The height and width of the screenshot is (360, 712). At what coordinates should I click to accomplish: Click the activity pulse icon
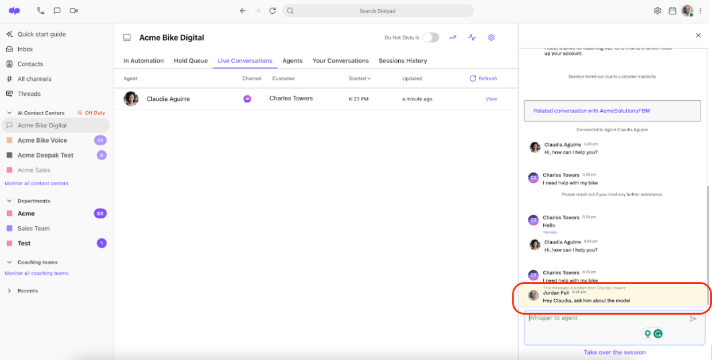pos(472,38)
